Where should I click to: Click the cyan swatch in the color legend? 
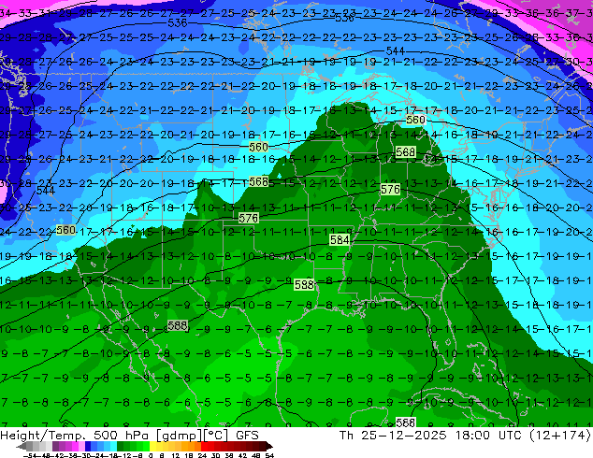(114, 447)
